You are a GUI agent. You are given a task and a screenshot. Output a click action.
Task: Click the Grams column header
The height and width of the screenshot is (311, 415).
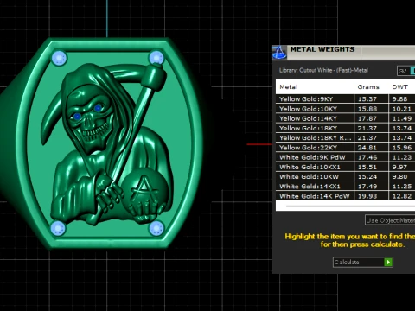click(x=368, y=87)
